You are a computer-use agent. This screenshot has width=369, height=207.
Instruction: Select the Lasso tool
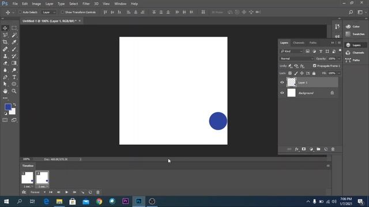pos(5,35)
